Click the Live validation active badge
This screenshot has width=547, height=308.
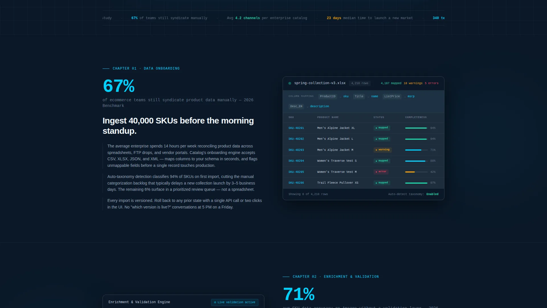[x=235, y=302]
